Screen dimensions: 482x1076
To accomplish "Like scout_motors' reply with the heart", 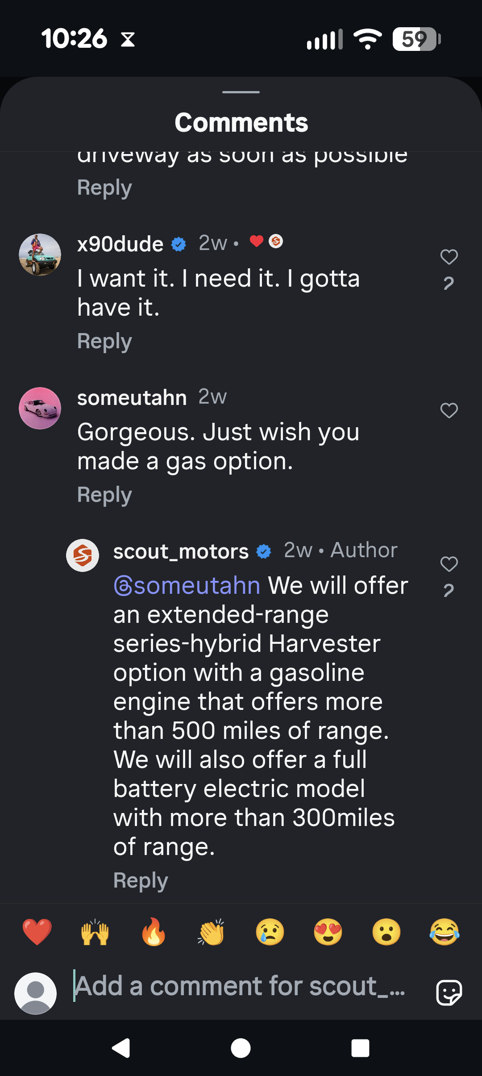I will [x=449, y=564].
